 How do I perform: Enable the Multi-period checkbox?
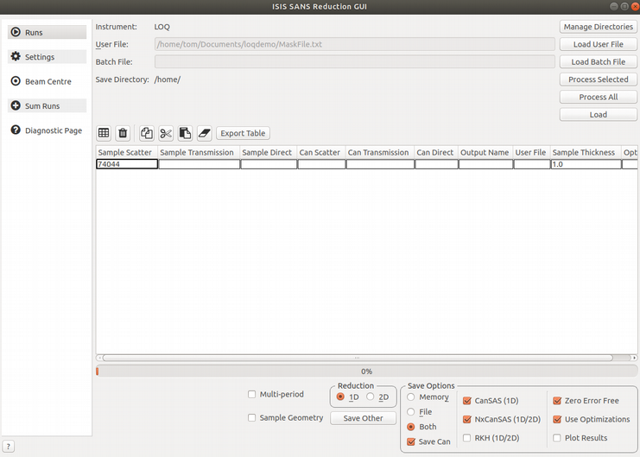point(252,394)
